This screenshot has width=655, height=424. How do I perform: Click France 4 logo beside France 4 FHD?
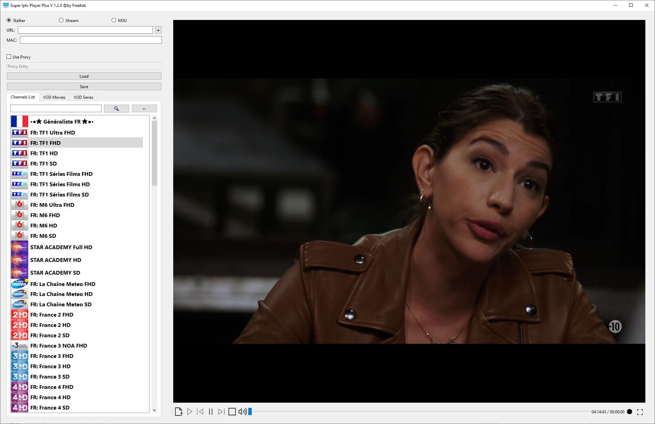[x=20, y=387]
